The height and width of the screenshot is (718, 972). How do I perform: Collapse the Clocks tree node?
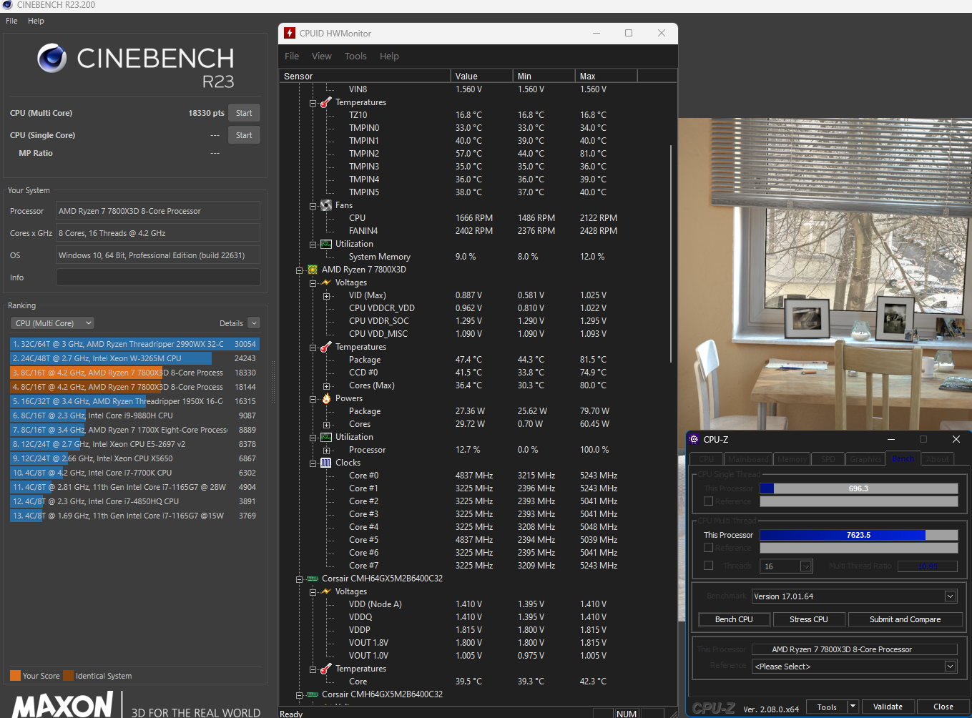[x=313, y=463]
